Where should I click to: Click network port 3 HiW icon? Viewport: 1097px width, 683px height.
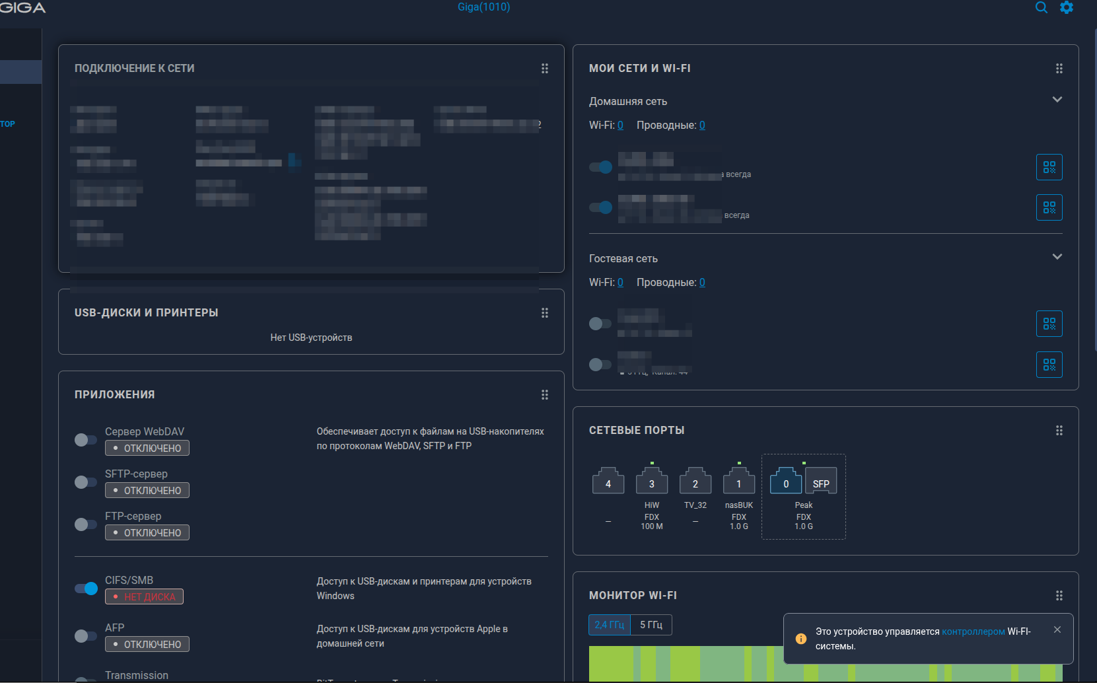tap(651, 482)
